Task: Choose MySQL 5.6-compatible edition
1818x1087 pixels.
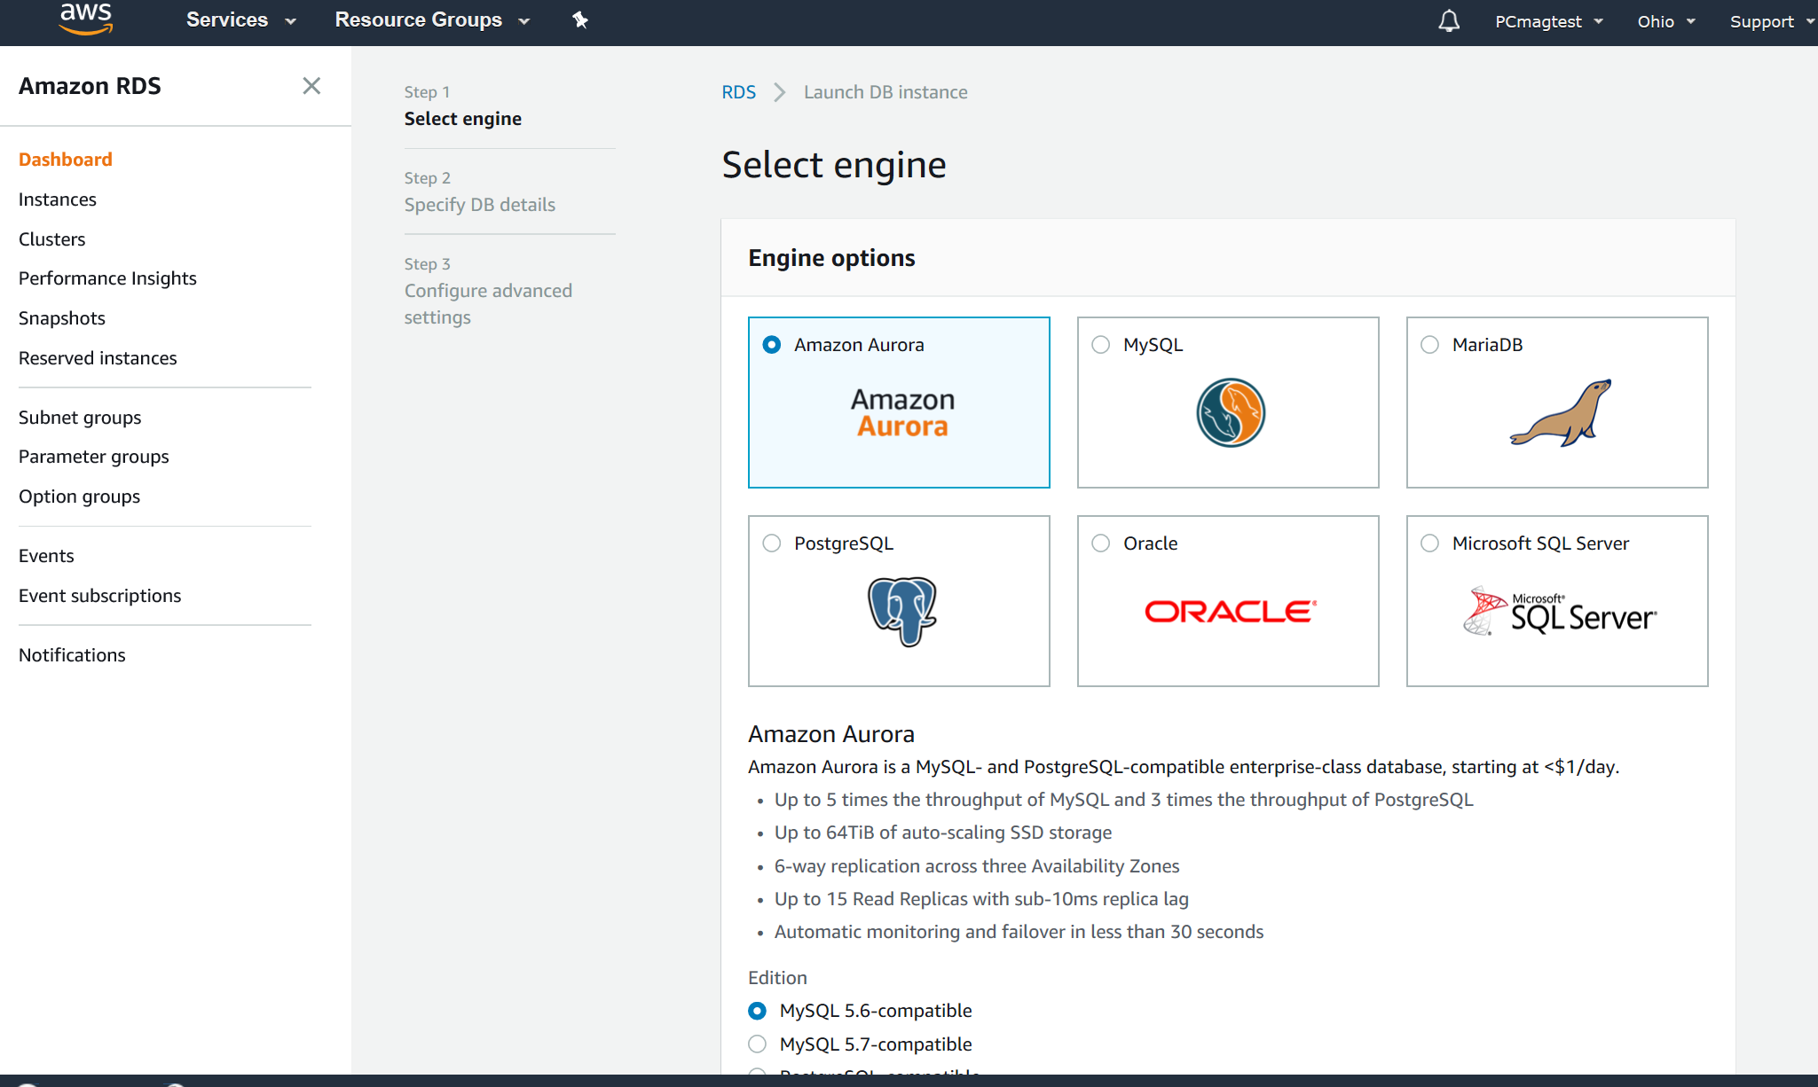Action: (757, 1011)
